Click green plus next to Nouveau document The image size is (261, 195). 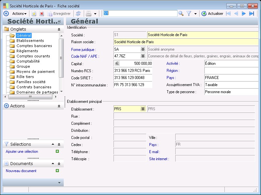[x=57, y=171]
